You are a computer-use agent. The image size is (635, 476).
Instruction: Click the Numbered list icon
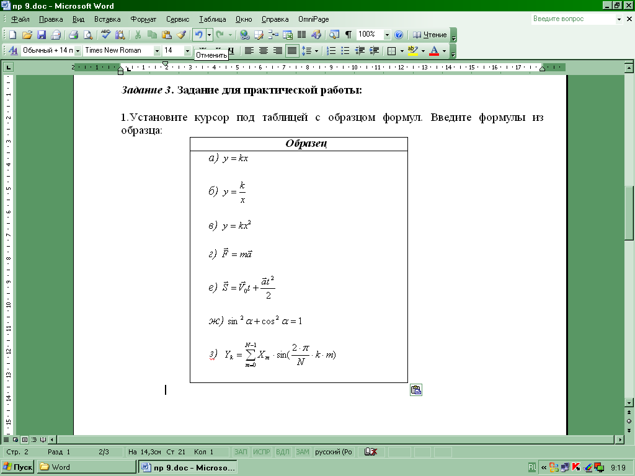pyautogui.click(x=331, y=51)
